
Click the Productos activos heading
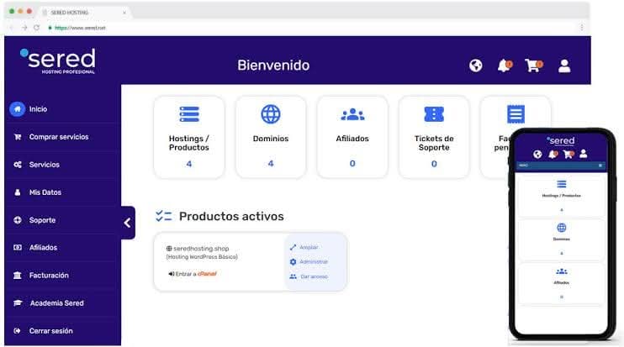[x=231, y=216]
